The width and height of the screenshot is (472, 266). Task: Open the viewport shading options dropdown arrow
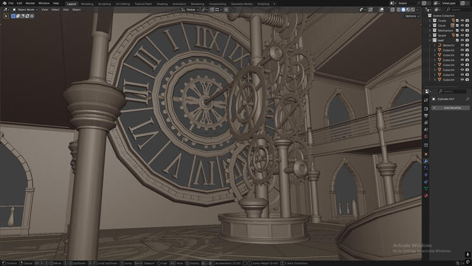point(418,9)
